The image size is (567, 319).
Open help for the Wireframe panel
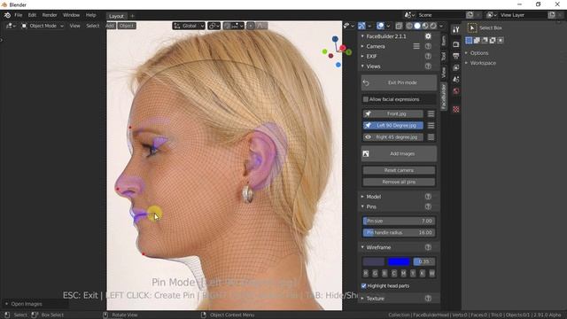428,247
